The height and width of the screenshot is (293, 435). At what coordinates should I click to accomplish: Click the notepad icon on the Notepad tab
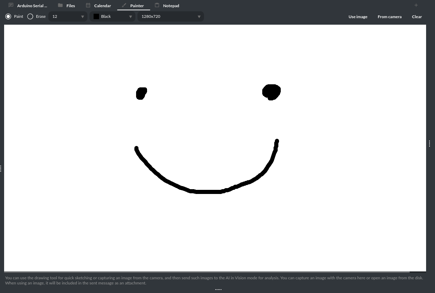coord(157,5)
